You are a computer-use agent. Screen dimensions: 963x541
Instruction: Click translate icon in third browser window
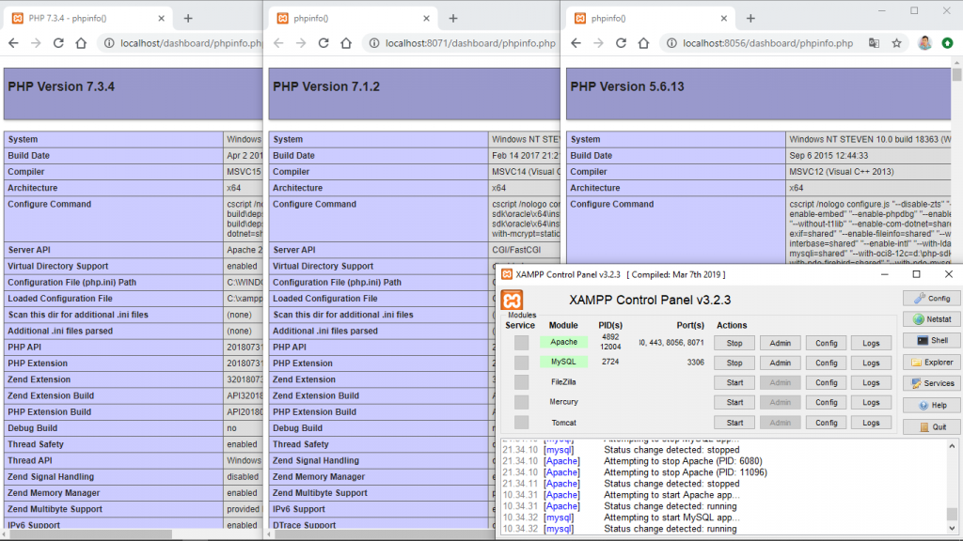(x=874, y=43)
